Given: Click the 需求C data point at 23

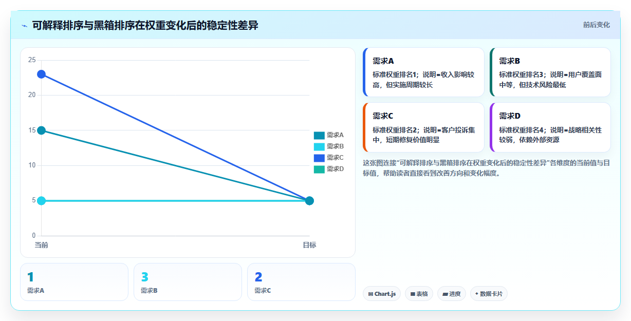Looking at the screenshot, I should [42, 74].
